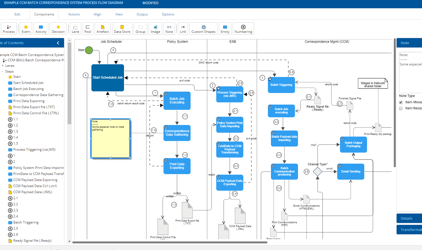Image resolution: width=422 pixels, height=250 pixels.
Task: Open the Options tab
Action: tap(168, 14)
